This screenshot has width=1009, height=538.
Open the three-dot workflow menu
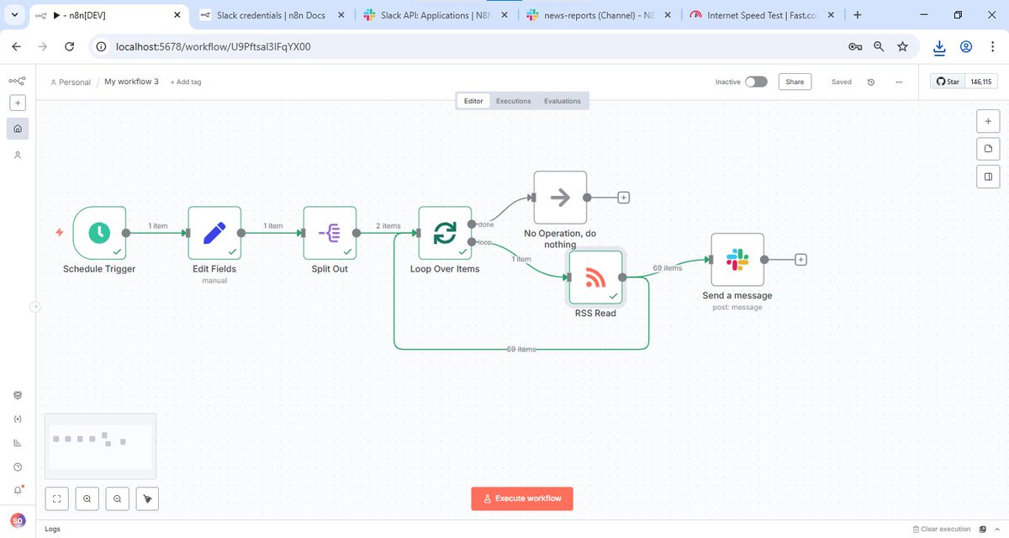tap(899, 82)
